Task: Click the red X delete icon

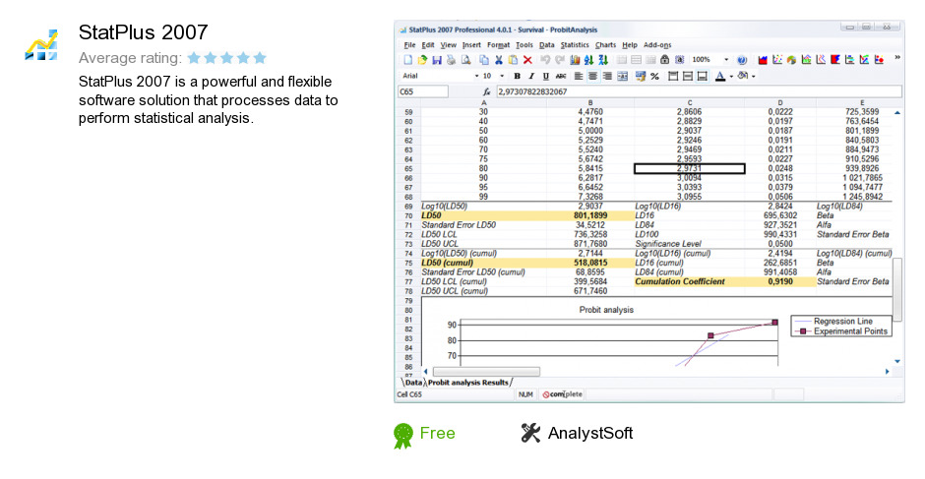Action: pos(527,60)
